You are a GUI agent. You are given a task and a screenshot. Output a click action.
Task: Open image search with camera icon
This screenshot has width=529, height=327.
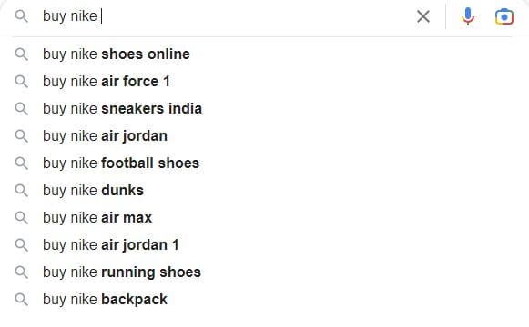click(504, 16)
